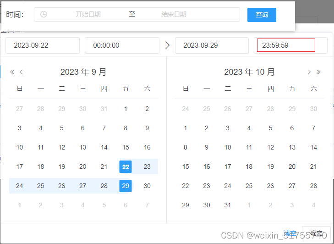
Task: Choose October 26 in the right calendar
Action: point(270,186)
